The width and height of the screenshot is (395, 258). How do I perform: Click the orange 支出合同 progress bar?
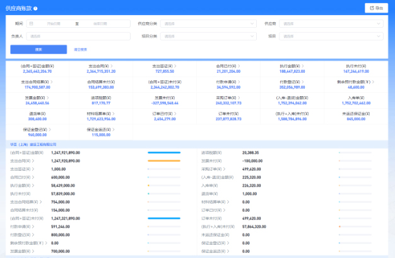164,161
